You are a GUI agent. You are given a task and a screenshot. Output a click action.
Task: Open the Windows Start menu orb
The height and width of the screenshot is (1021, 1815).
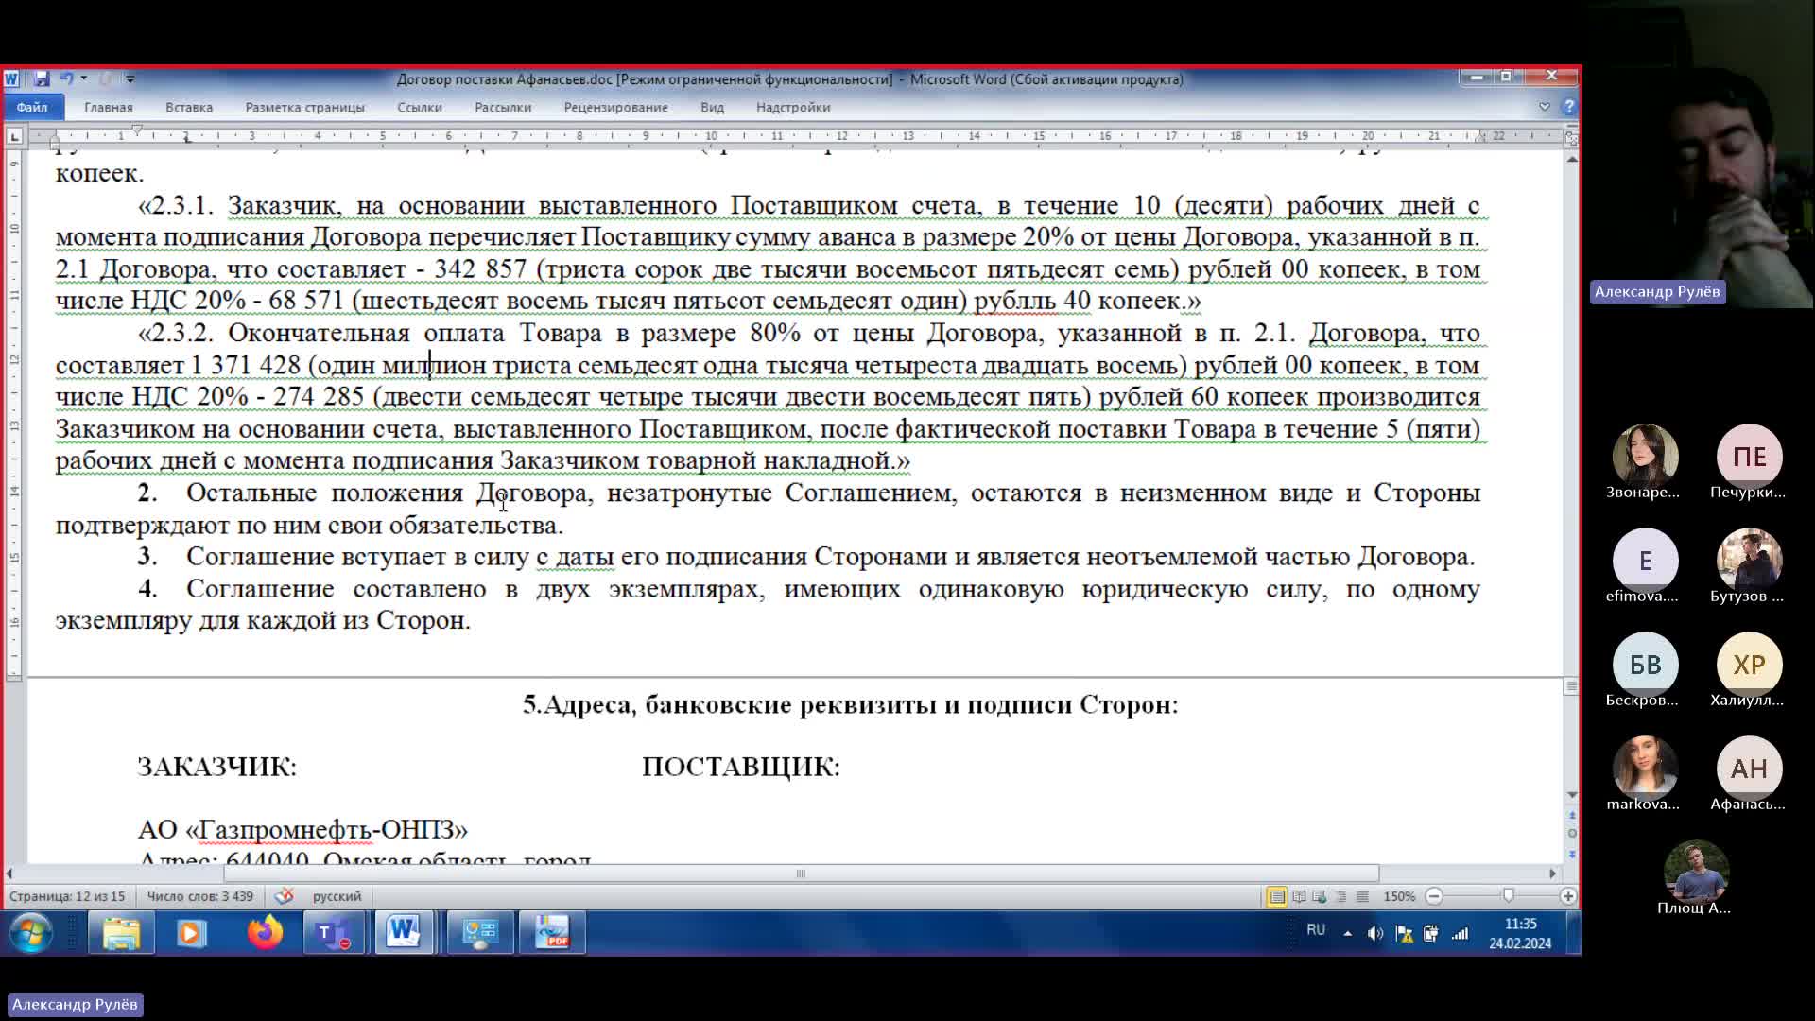(x=30, y=934)
